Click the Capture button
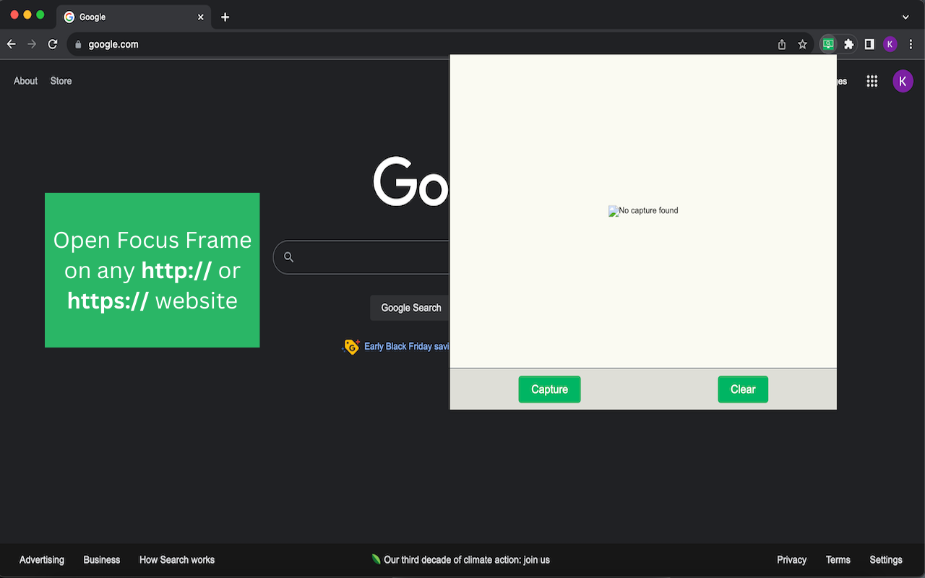This screenshot has width=925, height=578. (x=549, y=389)
